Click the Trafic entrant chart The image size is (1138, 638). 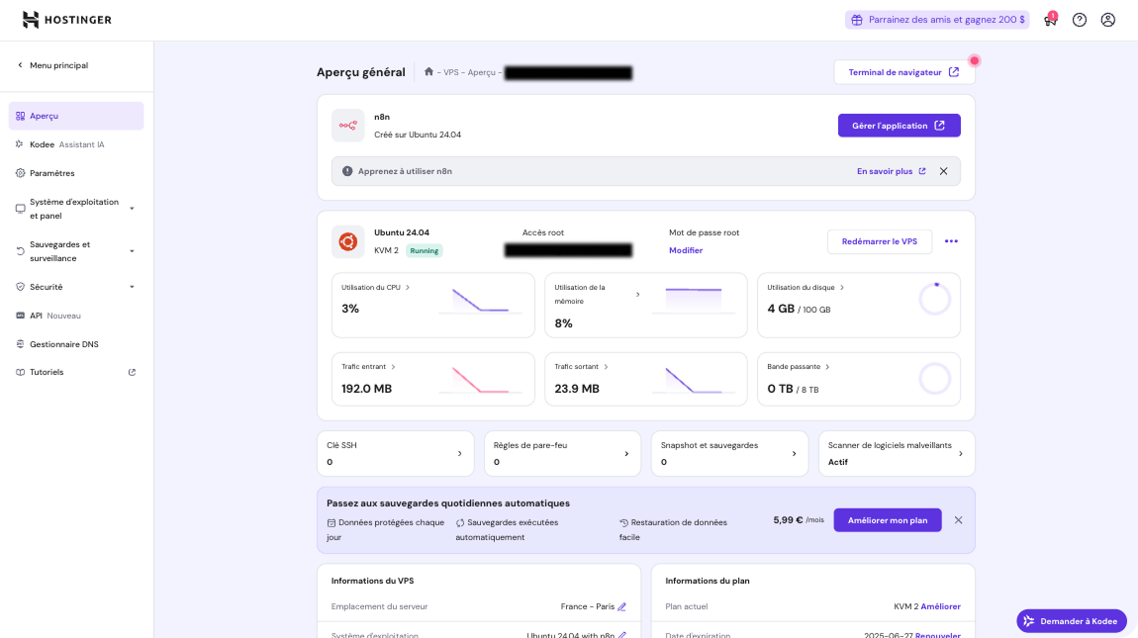pyautogui.click(x=481, y=380)
